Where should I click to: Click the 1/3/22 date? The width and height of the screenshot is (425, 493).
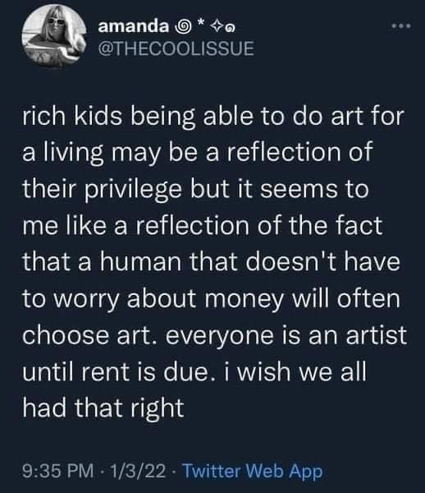click(138, 471)
